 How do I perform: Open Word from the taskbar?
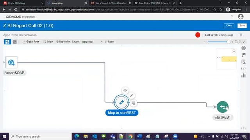pyautogui.click(x=139, y=136)
